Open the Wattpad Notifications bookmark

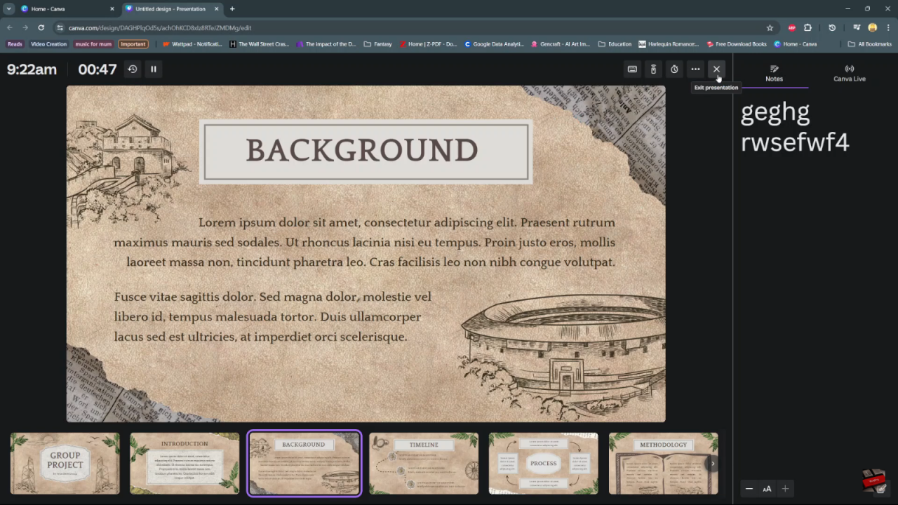coord(192,43)
